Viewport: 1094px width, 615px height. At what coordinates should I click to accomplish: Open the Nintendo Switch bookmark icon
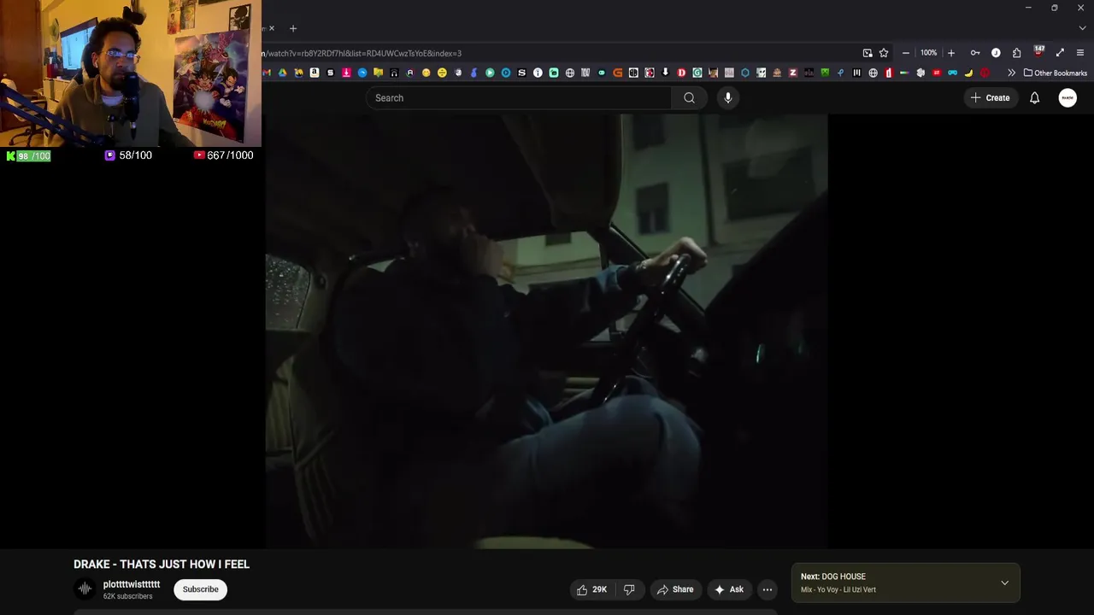pyautogui.click(x=633, y=73)
